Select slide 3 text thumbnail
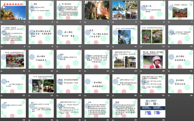Image resolution: width=194 pixels, height=121 pixels. 69,10
